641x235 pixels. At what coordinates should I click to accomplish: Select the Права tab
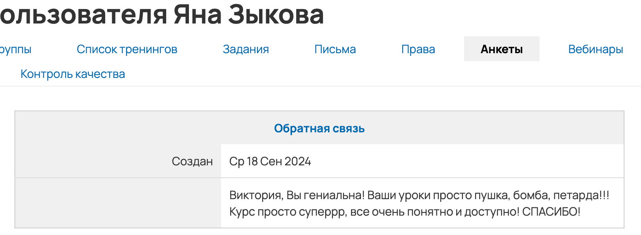click(418, 49)
